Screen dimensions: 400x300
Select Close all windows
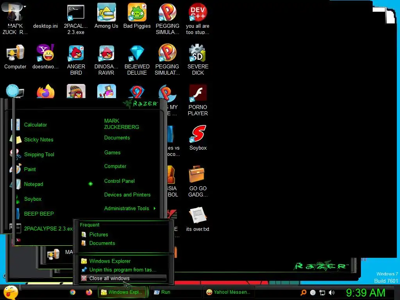coord(124,278)
